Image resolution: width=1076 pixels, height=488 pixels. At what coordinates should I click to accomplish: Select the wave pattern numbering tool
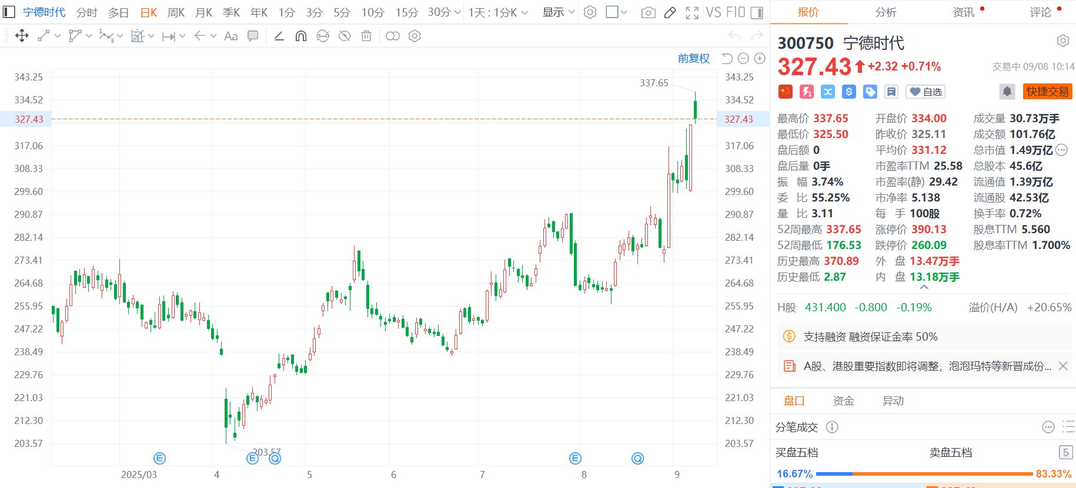tap(106, 36)
